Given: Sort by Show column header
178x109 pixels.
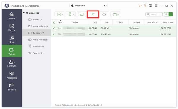Looking at the screenshot, I should 120,22.
